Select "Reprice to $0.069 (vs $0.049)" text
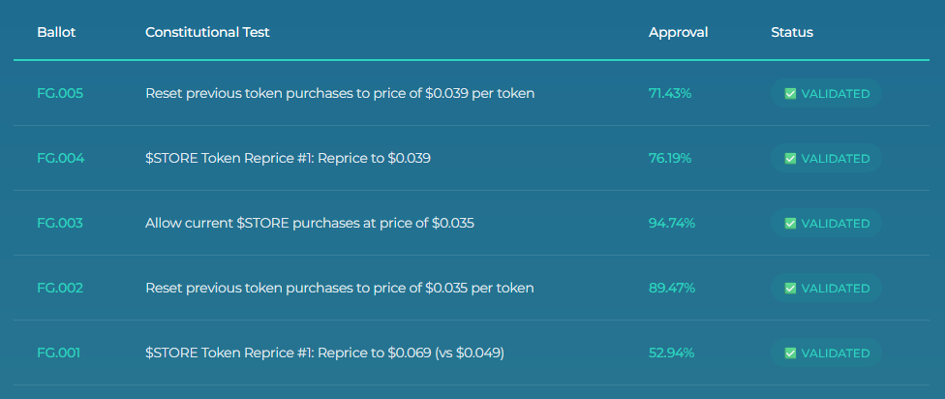This screenshot has width=945, height=399. click(411, 353)
